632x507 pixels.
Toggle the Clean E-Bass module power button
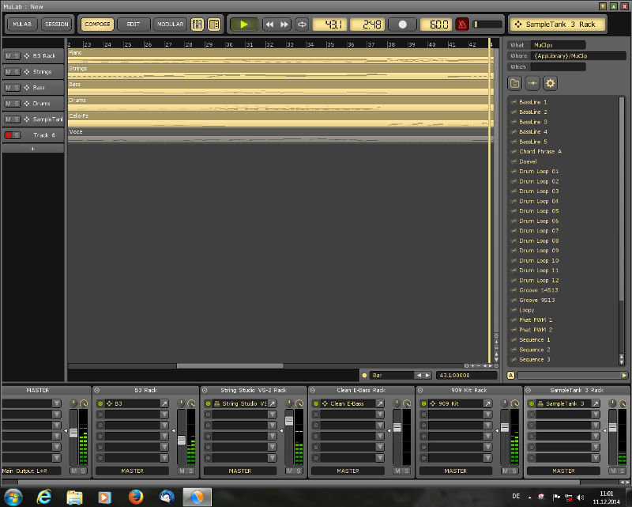[316, 403]
